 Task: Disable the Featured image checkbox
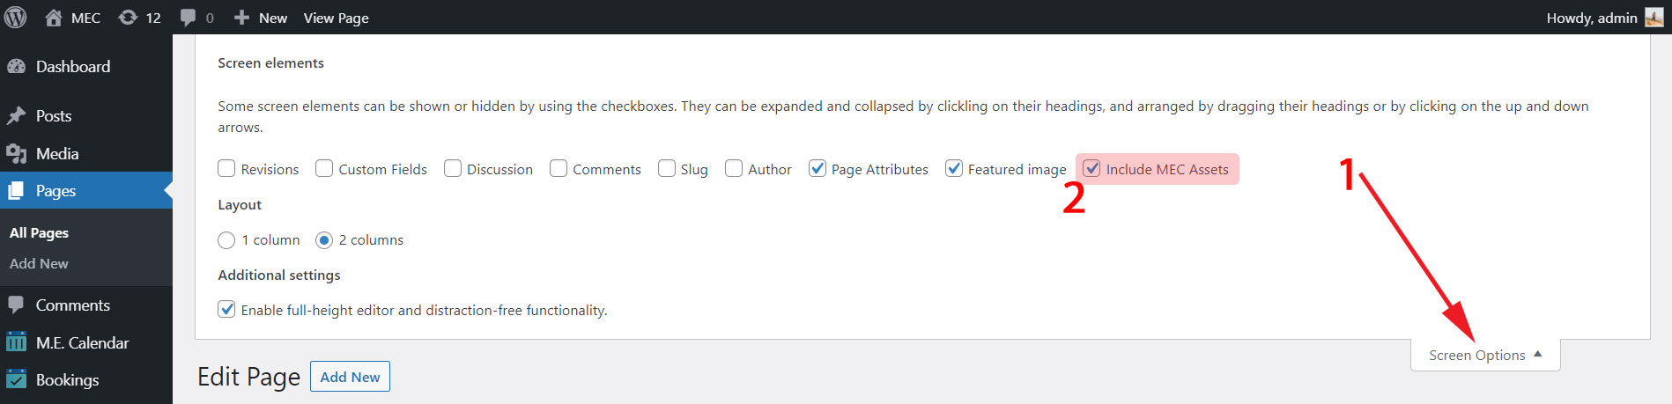click(953, 169)
